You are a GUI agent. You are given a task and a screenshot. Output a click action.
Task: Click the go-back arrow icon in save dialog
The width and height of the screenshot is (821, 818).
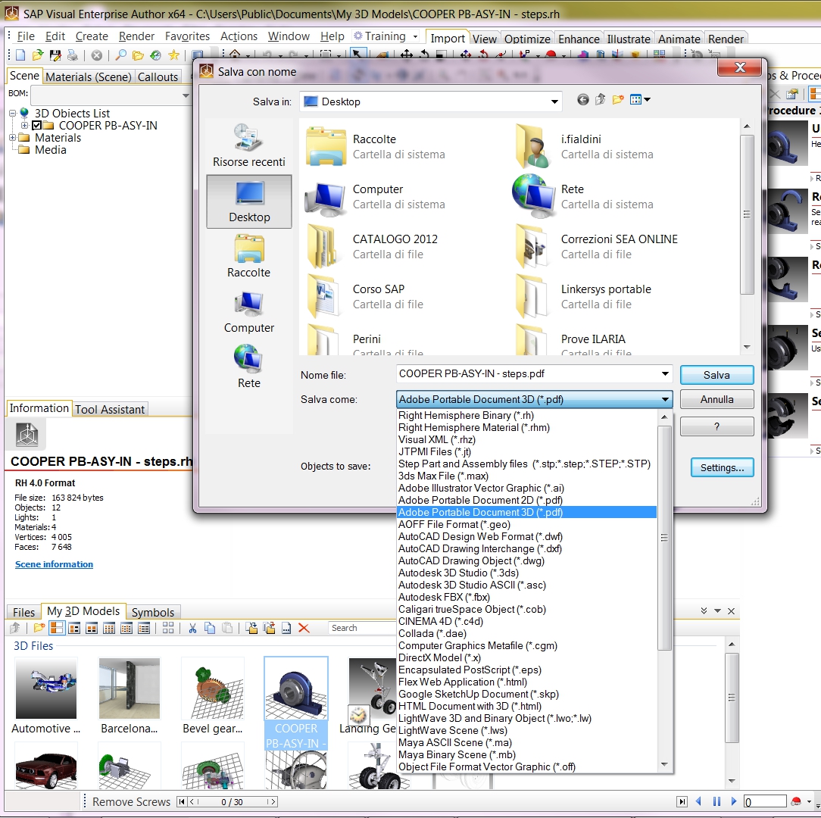pos(582,99)
